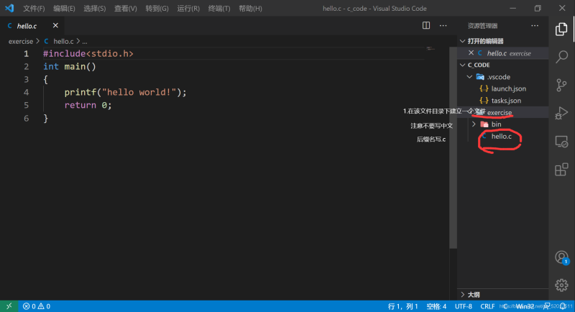The height and width of the screenshot is (312, 575).
Task: Click the split editor icon
Action: 426,26
